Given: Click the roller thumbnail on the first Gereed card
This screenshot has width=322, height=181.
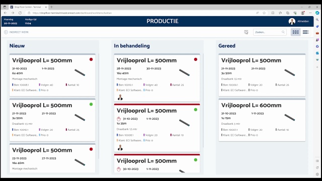Looking at the screenshot, I should click(x=290, y=72).
